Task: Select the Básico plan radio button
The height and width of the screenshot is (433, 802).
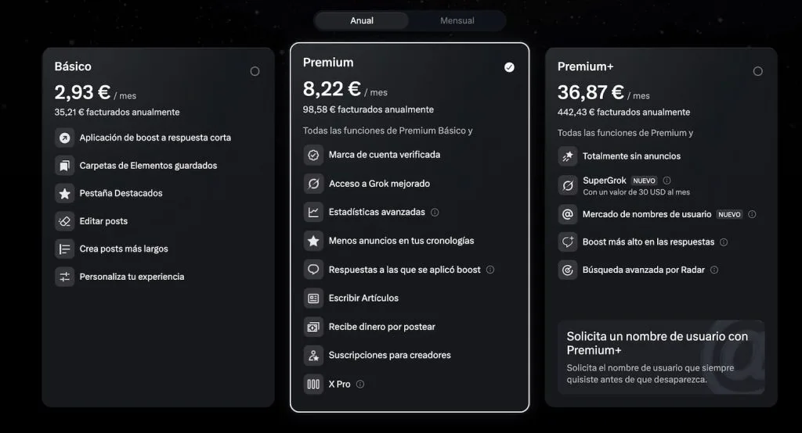Action: pyautogui.click(x=255, y=71)
